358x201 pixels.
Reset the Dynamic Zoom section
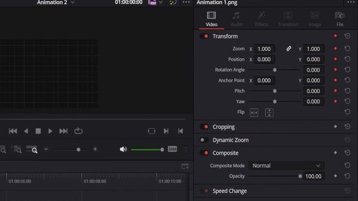347,140
